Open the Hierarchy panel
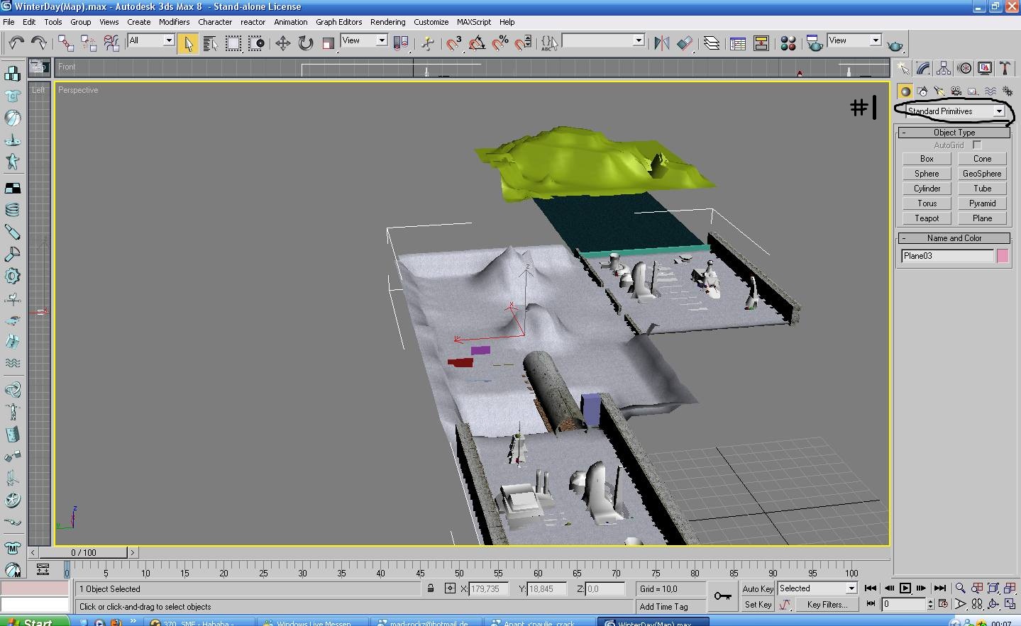 pyautogui.click(x=944, y=69)
